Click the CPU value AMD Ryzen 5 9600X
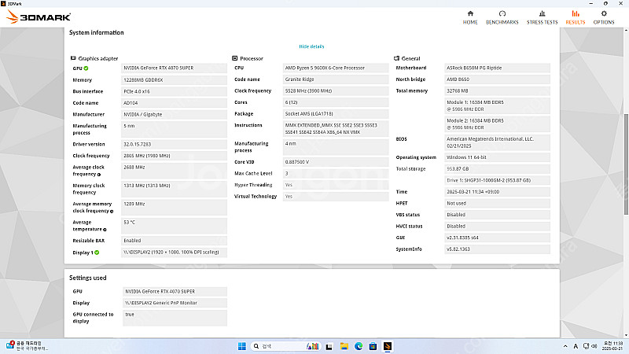The height and width of the screenshot is (354, 629). coord(336,68)
